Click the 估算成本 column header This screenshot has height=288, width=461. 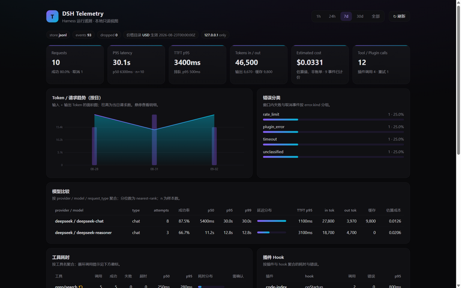pyautogui.click(x=393, y=210)
